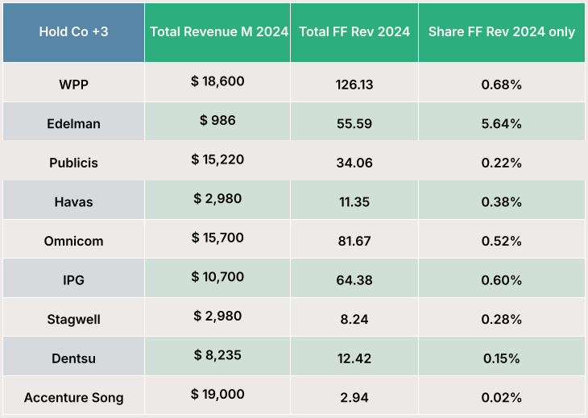Select 'Share FF Rev 2024 only' header
The width and height of the screenshot is (588, 418).
tap(502, 32)
